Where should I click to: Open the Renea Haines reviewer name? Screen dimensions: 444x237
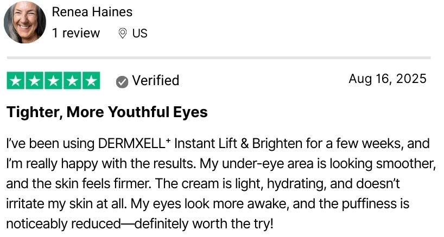(x=92, y=11)
